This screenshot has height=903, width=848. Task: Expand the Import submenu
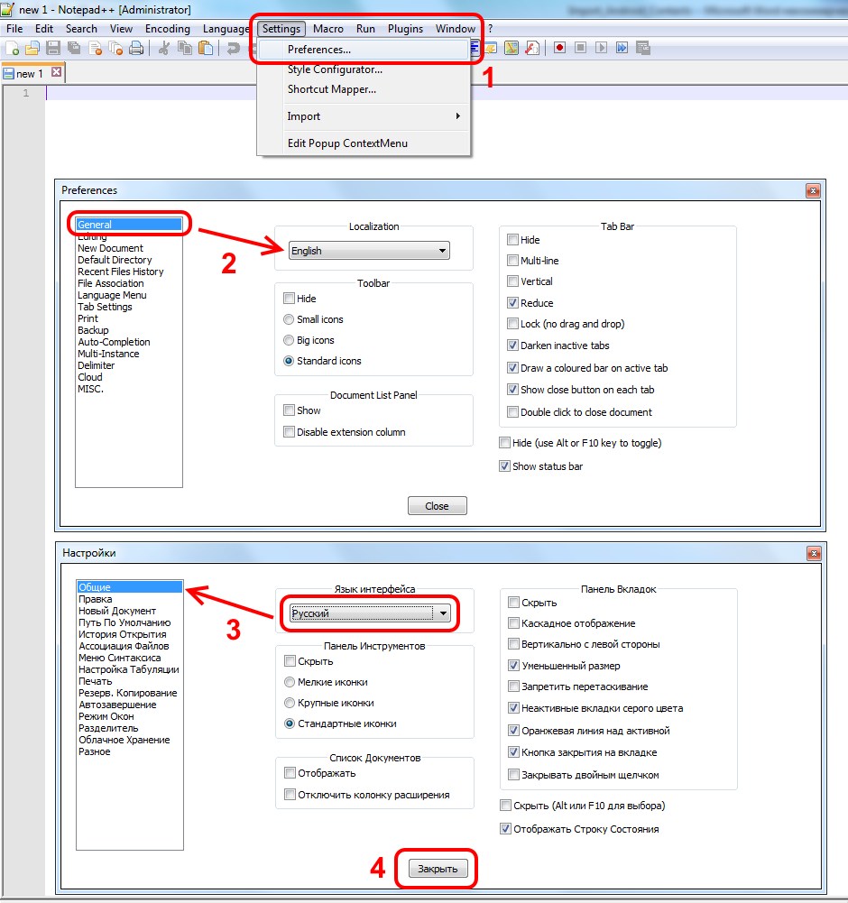(363, 116)
